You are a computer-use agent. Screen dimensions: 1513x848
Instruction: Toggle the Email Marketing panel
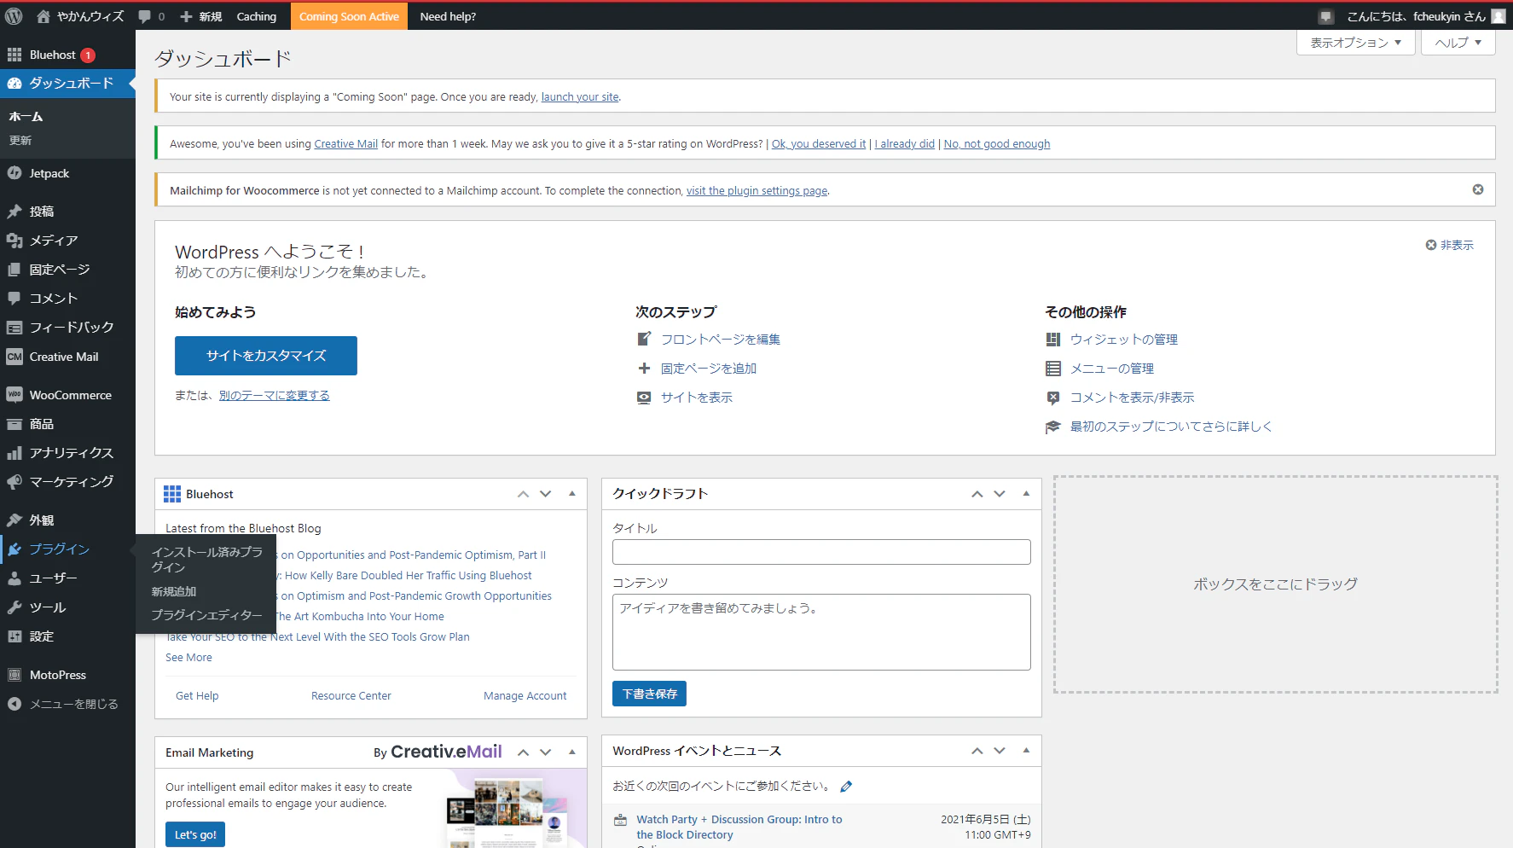(x=572, y=752)
